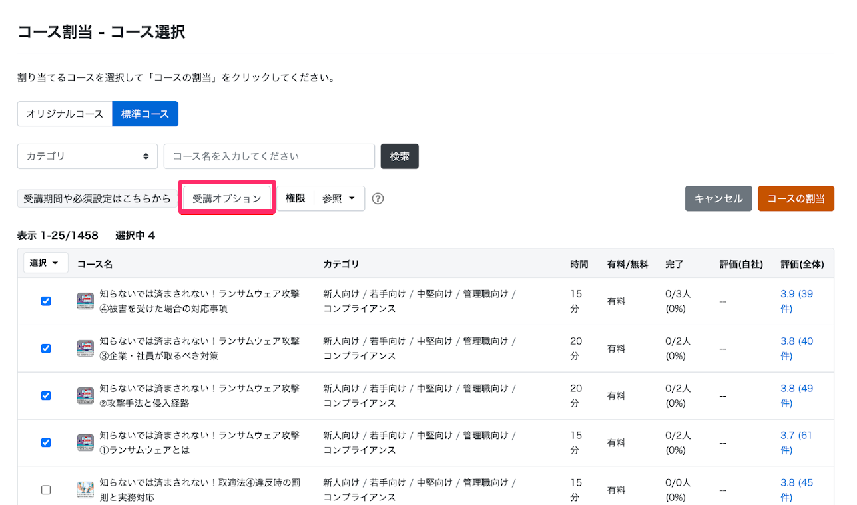This screenshot has height=505, width=857.
Task: Focus the コース名を入力してください search field
Action: coord(269,156)
